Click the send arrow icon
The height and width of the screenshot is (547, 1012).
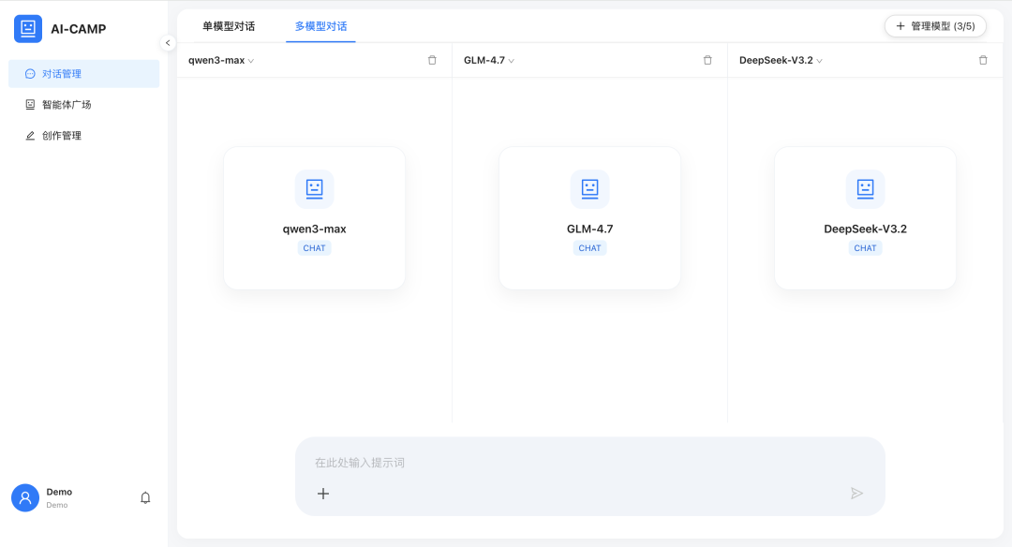tap(856, 493)
